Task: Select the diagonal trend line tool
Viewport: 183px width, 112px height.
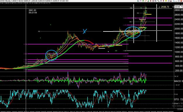Action: (x=158, y=1)
